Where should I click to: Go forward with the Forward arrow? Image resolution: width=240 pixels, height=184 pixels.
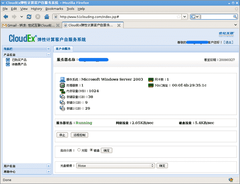tap(14, 16)
